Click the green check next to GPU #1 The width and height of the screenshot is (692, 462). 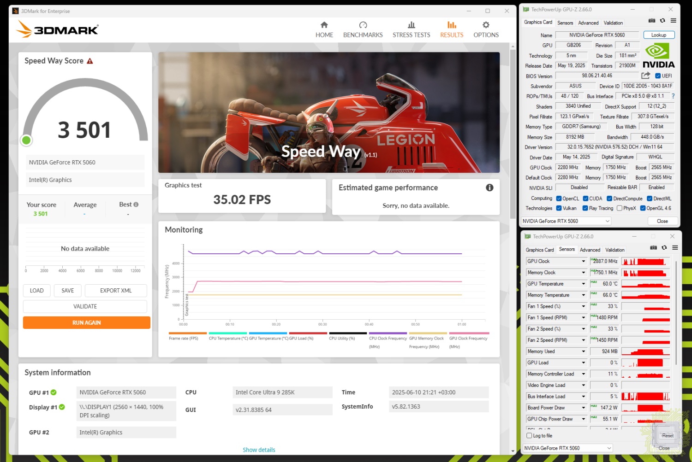coord(54,392)
